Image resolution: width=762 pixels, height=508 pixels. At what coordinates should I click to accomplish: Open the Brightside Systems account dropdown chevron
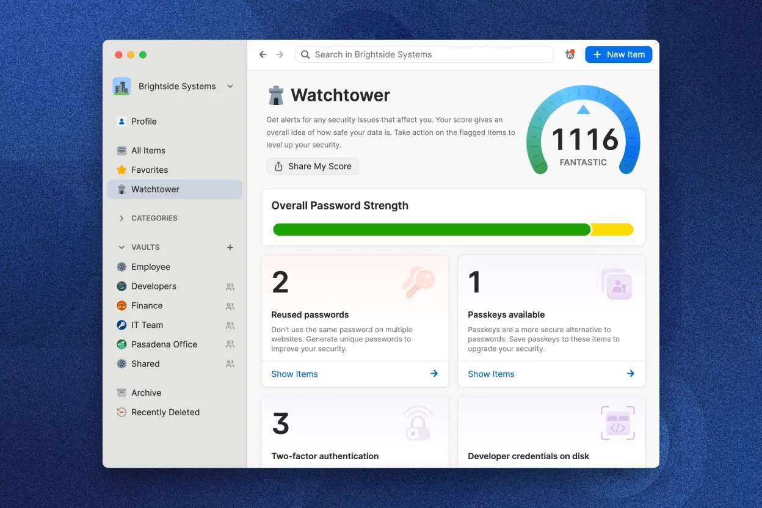(x=230, y=86)
